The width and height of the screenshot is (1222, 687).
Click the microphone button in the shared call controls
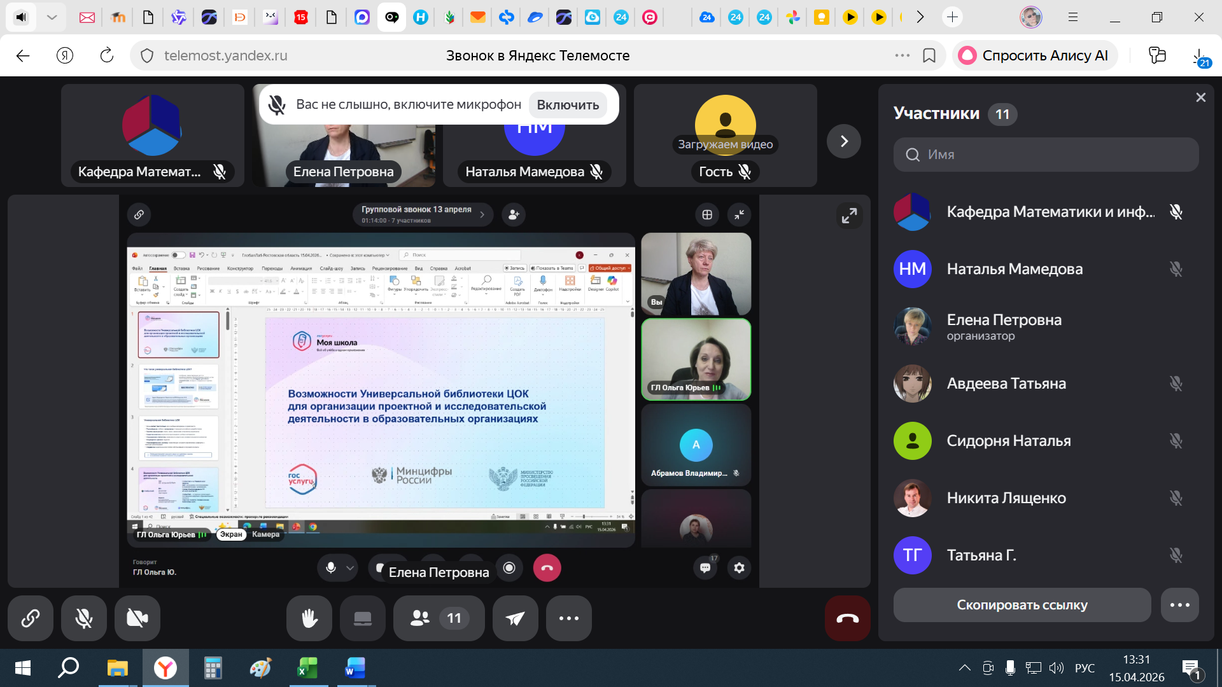pos(331,567)
